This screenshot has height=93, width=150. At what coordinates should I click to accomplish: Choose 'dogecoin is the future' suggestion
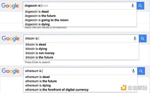[x=80, y=16]
